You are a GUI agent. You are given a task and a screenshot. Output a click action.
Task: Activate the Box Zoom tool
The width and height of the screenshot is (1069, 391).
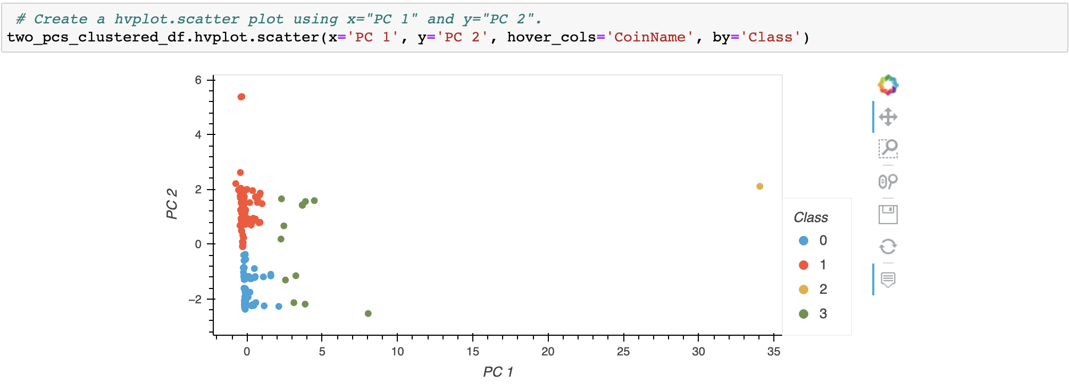[888, 149]
